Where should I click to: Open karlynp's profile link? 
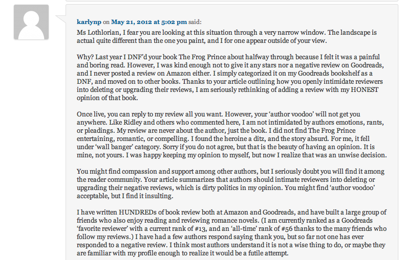tap(89, 22)
